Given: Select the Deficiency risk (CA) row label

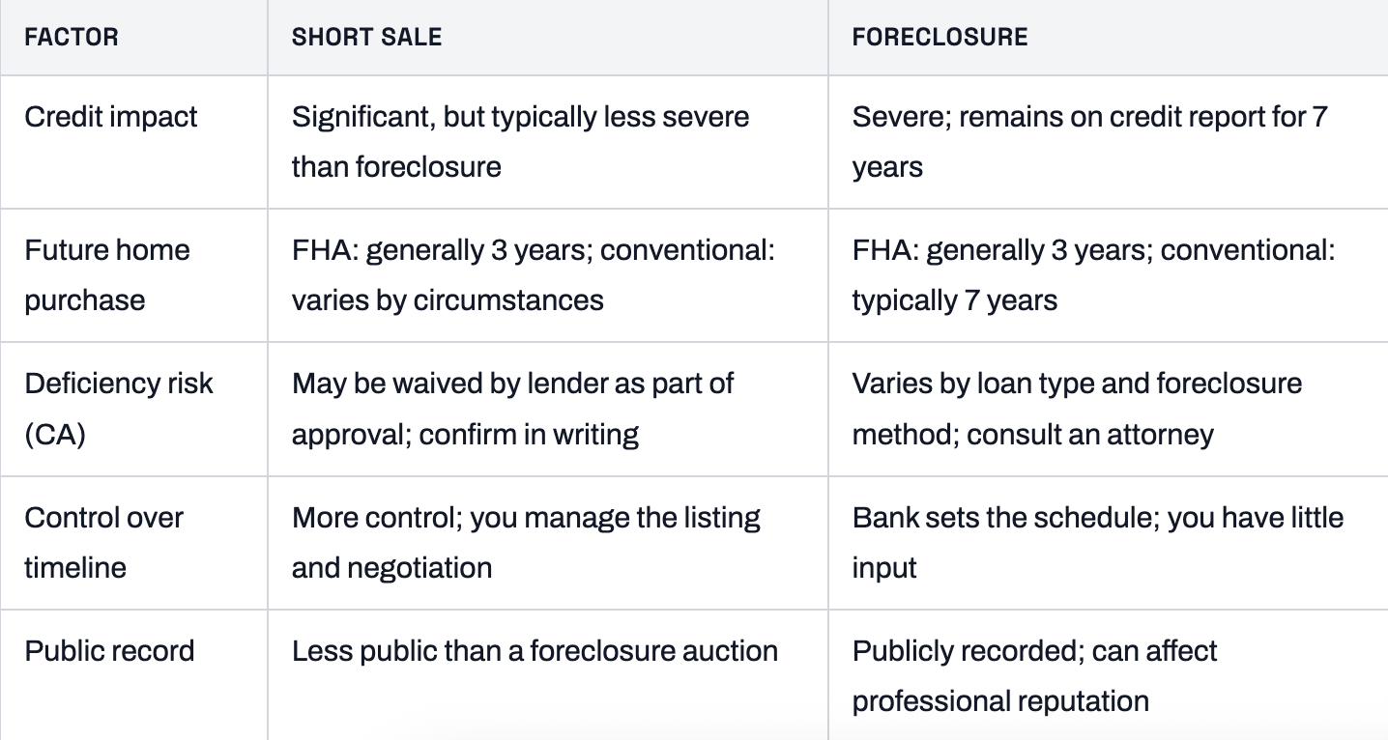Looking at the screenshot, I should pyautogui.click(x=119, y=409).
